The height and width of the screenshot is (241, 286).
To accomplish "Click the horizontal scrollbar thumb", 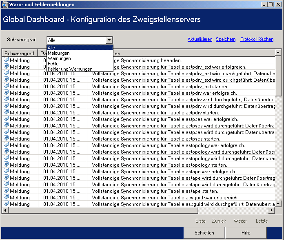I will click(x=103, y=210).
